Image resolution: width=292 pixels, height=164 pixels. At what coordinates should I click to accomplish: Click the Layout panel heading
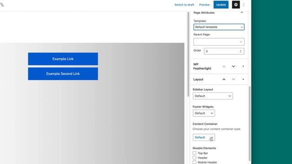(x=198, y=79)
